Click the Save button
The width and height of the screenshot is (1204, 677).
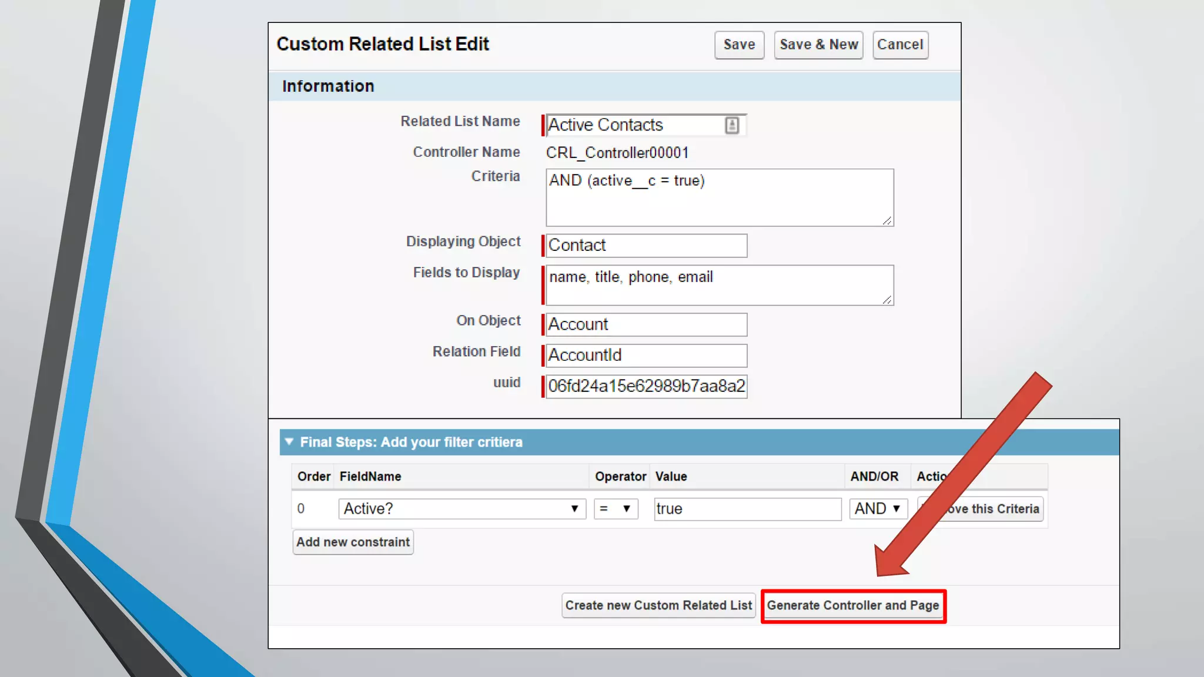pos(739,45)
